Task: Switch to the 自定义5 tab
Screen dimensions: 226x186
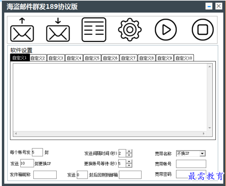Action: (92, 58)
